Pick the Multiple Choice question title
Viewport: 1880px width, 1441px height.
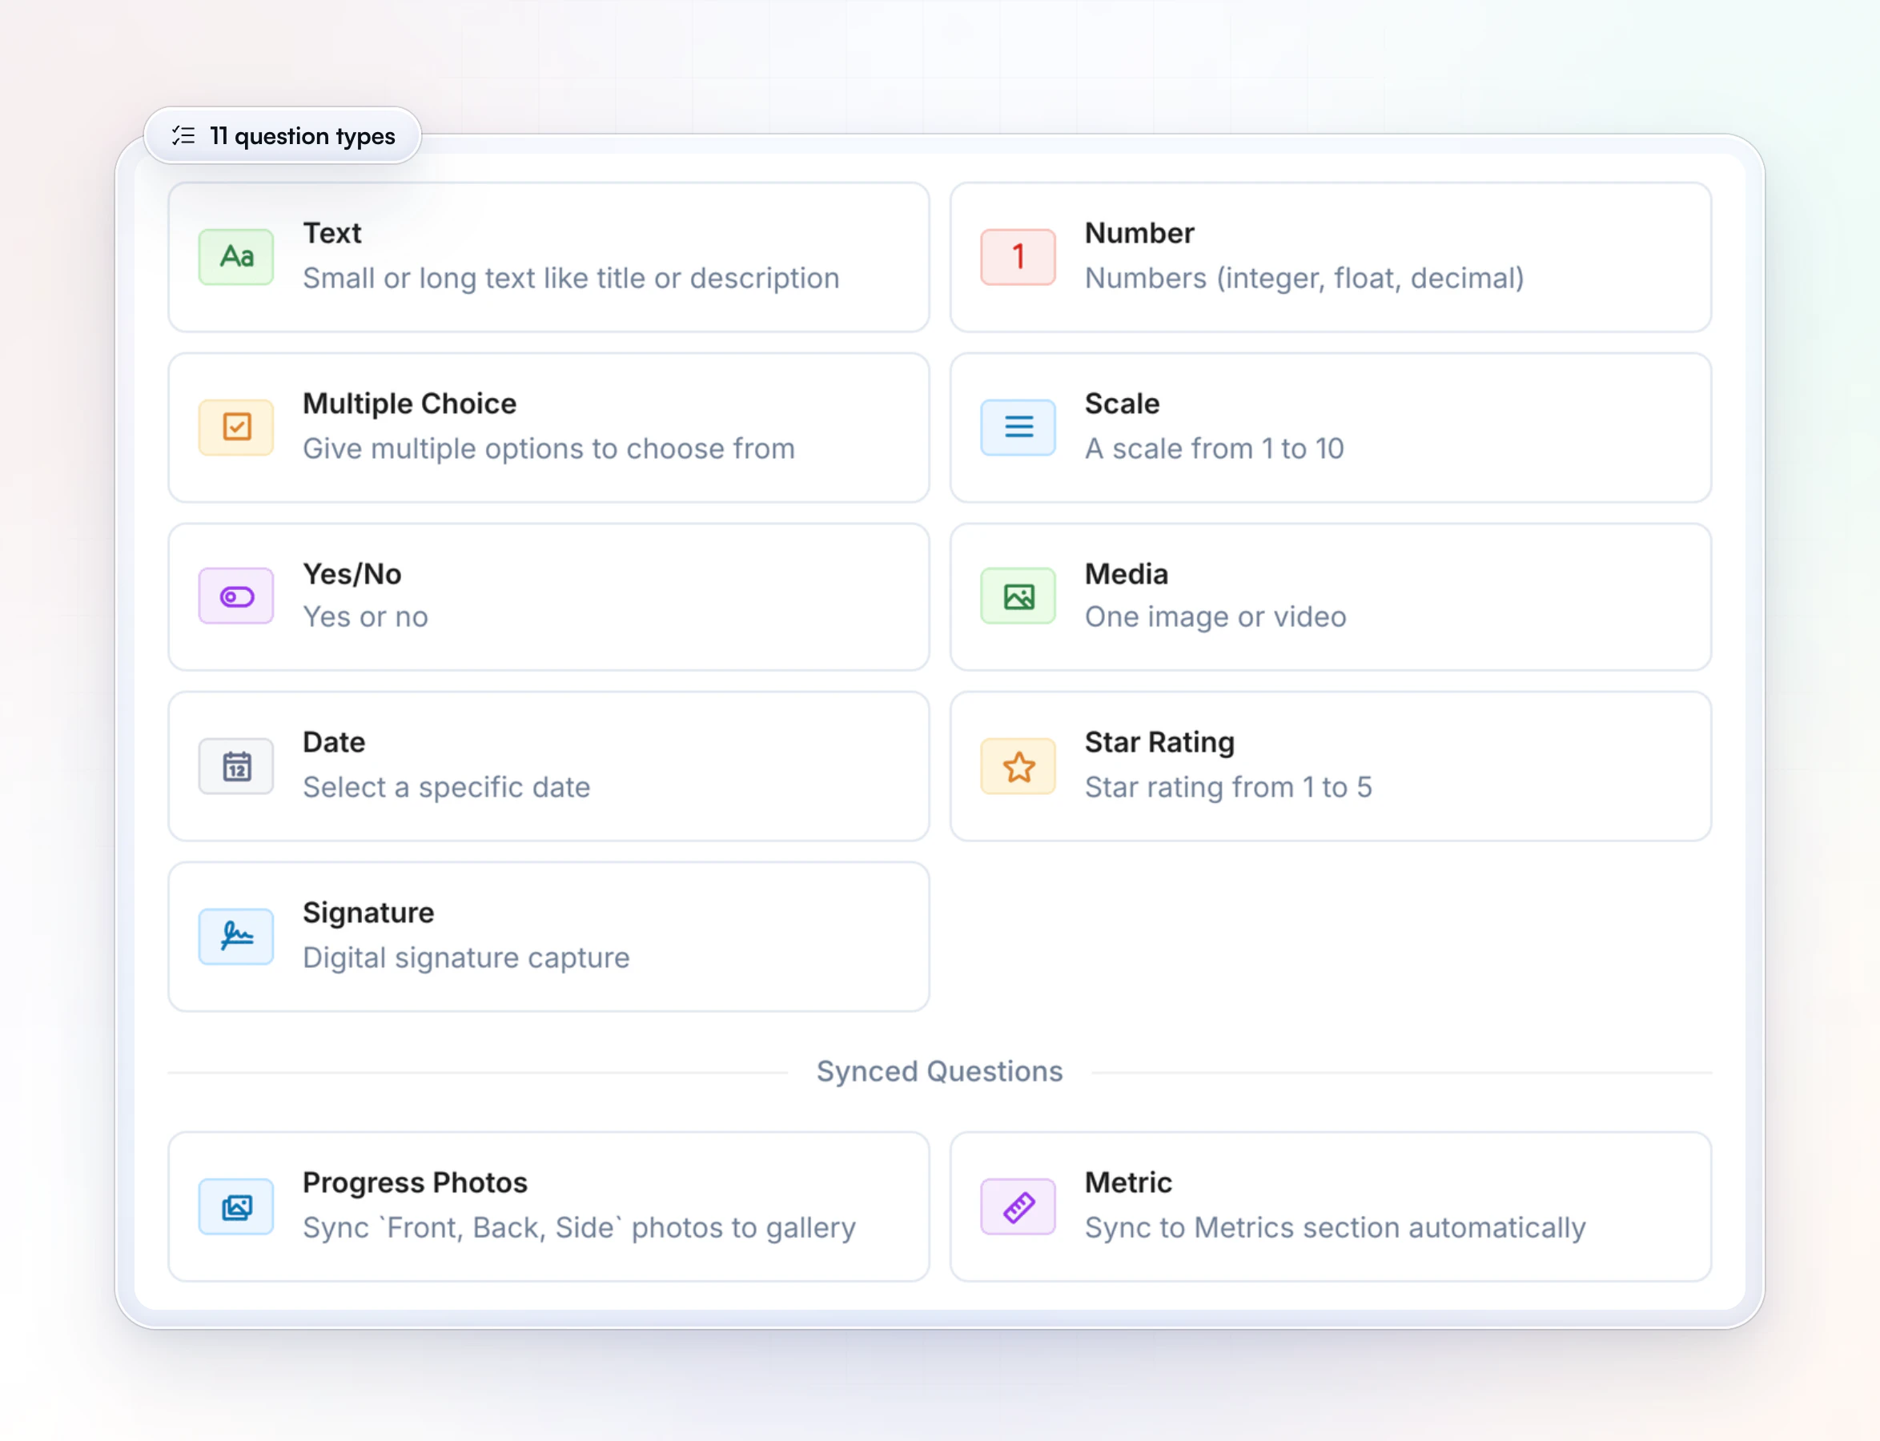click(x=410, y=403)
